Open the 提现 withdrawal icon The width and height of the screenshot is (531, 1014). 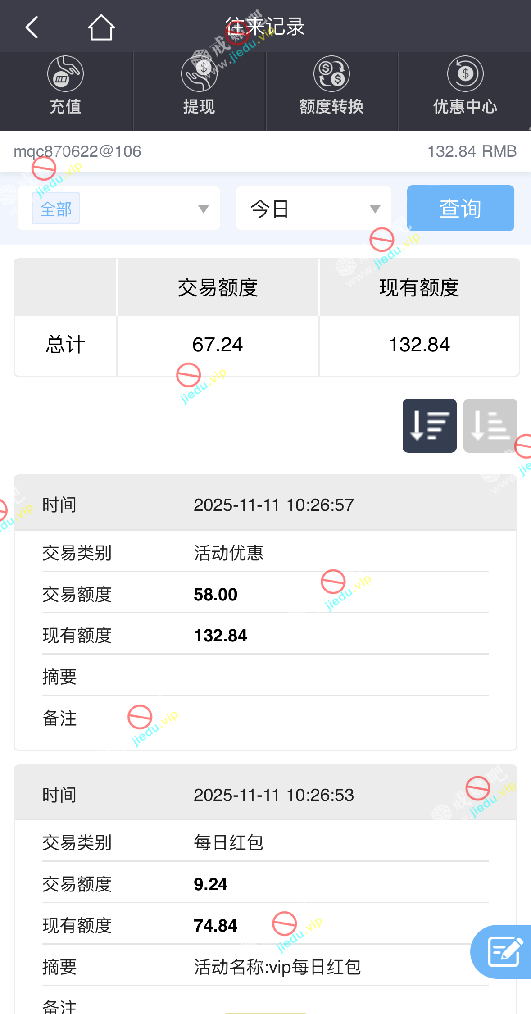tap(199, 74)
